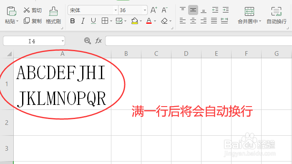The height and width of the screenshot is (164, 292).
Task: Open the Paste options dropdown arrow
Action: click(x=18, y=21)
